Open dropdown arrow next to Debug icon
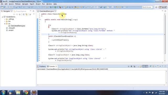This screenshot has width=168, height=95. (53, 7)
